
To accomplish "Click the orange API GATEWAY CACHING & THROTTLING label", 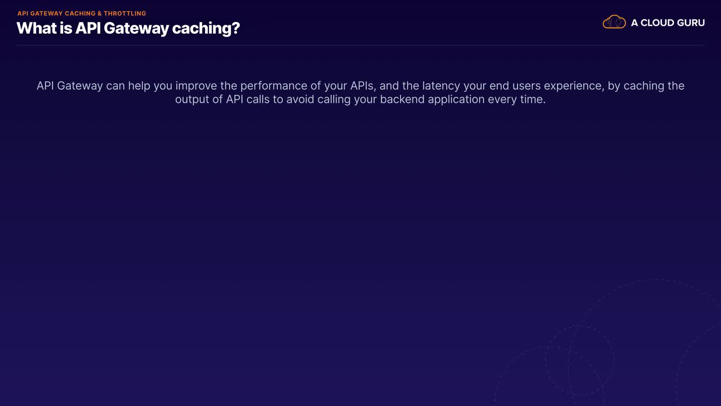I will pos(81,14).
